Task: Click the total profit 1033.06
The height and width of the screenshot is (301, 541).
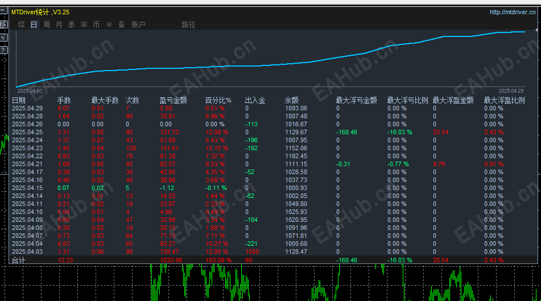Action: tap(171, 260)
